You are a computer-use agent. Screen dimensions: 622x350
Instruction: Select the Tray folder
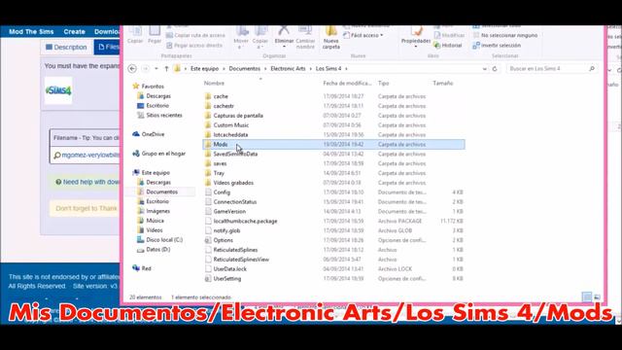coord(219,173)
